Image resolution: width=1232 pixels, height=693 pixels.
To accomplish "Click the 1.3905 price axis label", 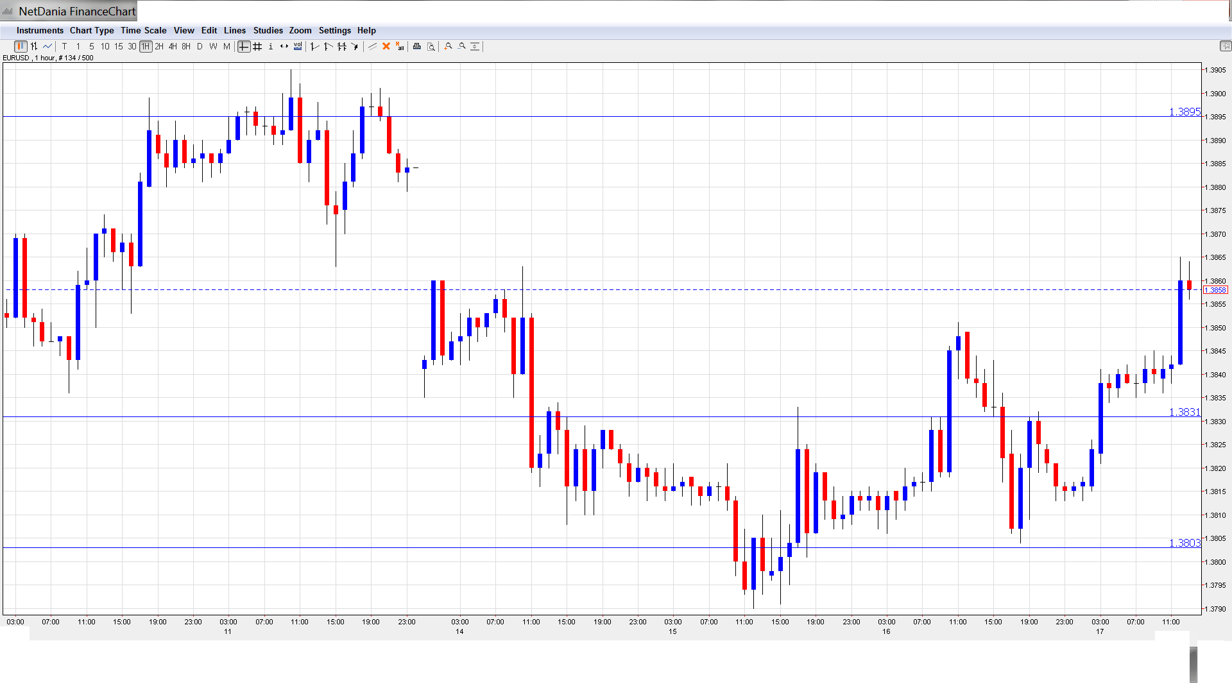I will (x=1216, y=70).
